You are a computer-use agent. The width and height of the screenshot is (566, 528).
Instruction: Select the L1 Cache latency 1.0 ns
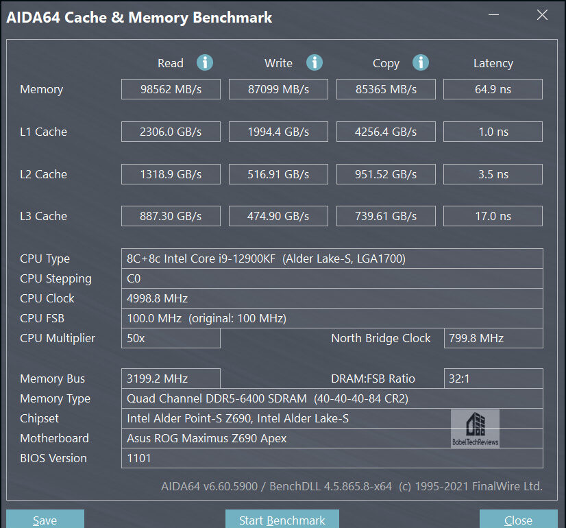tap(493, 132)
